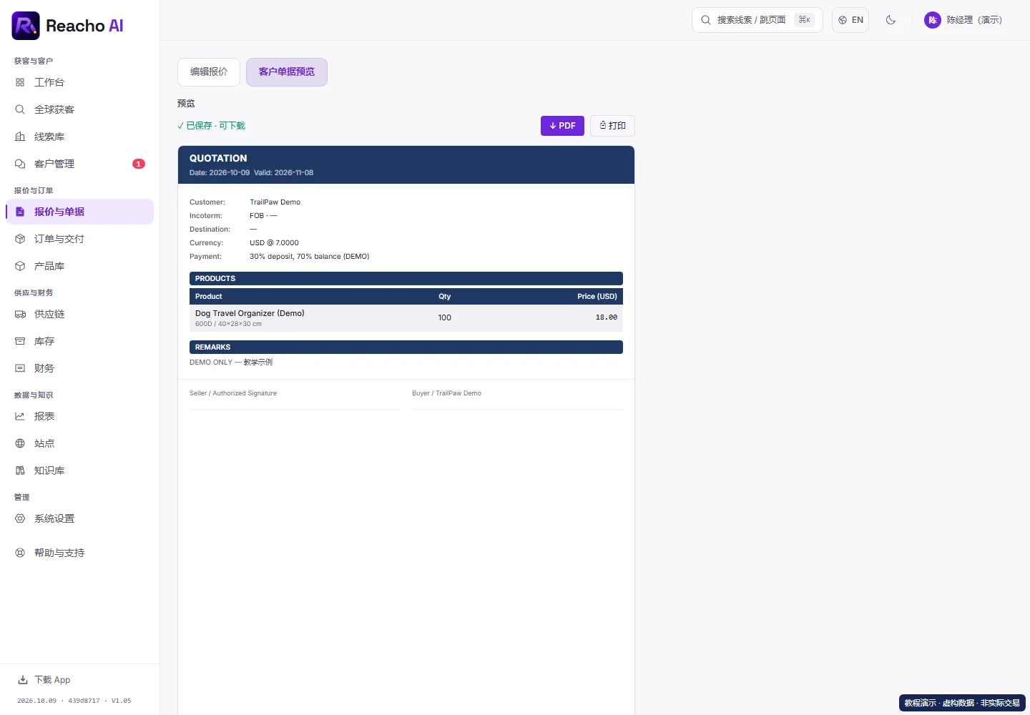Viewport: 1030px width, 715px height.
Task: Click the 打印 print button
Action: pyautogui.click(x=612, y=126)
